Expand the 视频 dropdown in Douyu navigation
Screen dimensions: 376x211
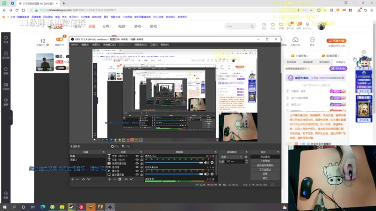(x=122, y=26)
